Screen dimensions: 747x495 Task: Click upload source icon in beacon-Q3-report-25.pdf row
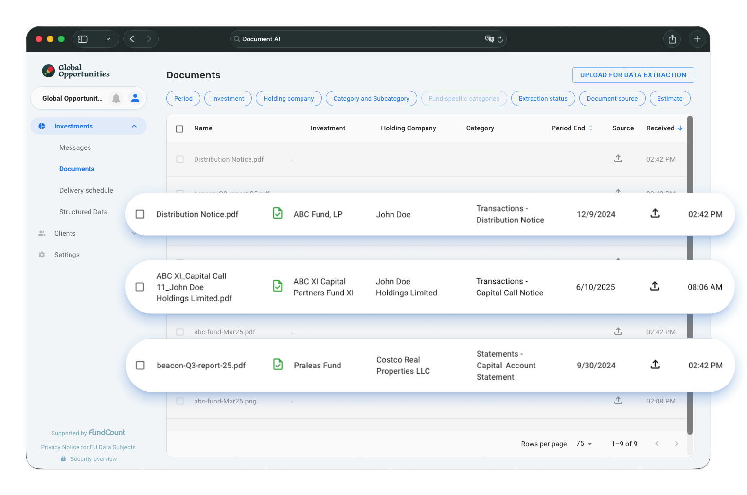click(655, 365)
